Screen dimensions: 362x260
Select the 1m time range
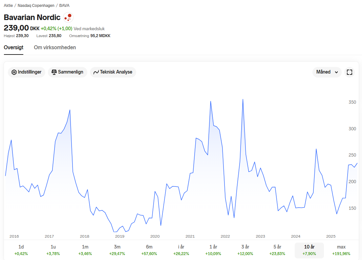point(85,250)
